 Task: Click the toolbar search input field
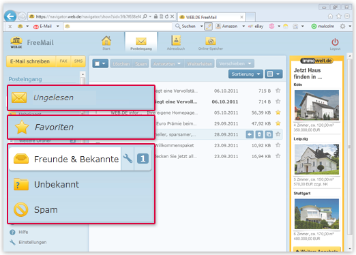point(117,27)
